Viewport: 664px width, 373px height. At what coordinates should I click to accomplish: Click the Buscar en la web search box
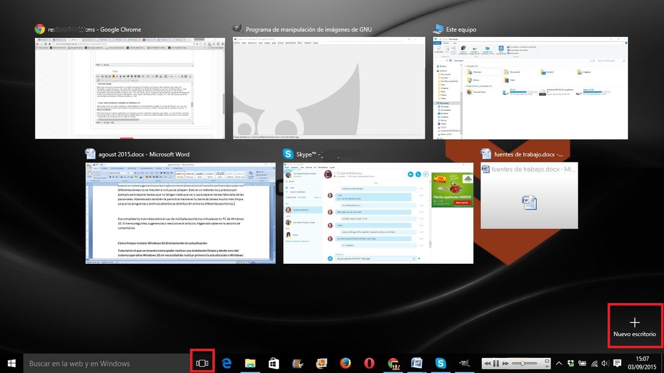107,363
